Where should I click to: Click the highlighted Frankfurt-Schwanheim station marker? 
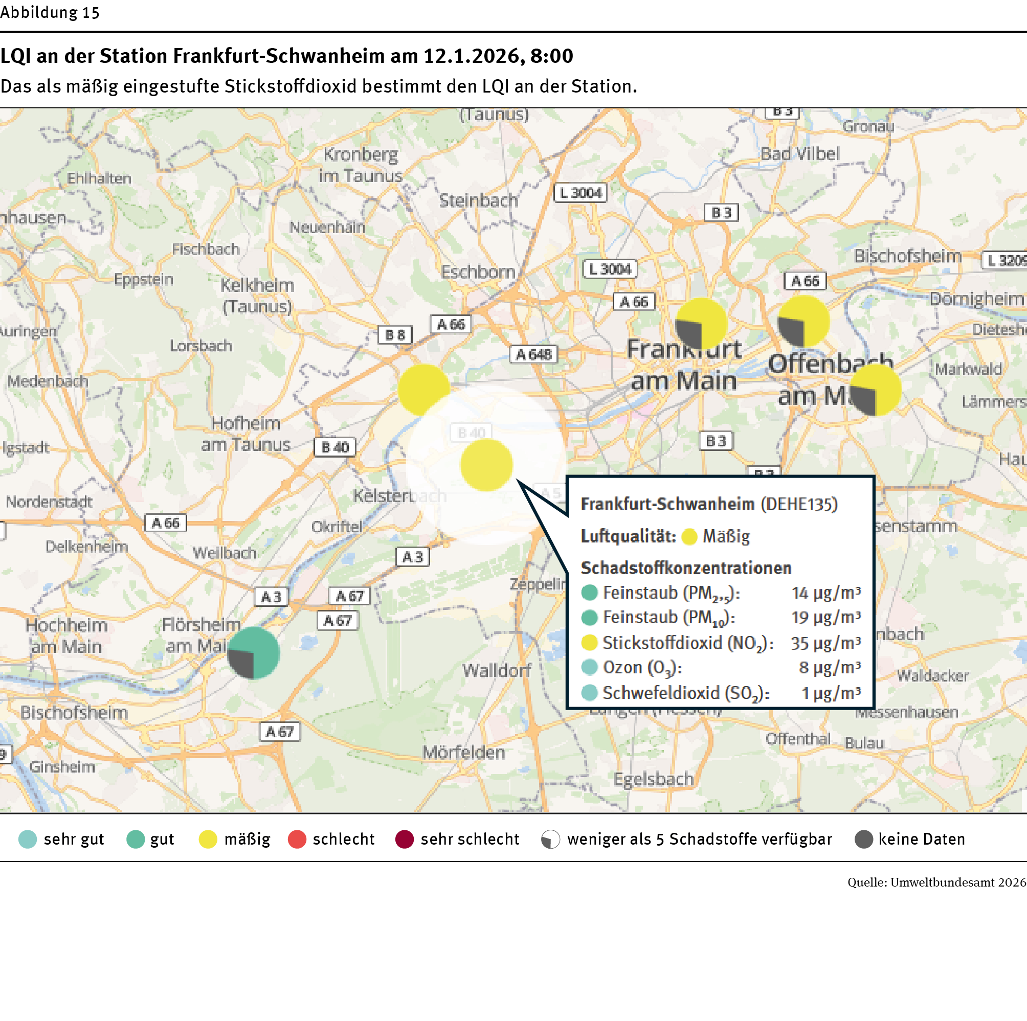click(486, 465)
